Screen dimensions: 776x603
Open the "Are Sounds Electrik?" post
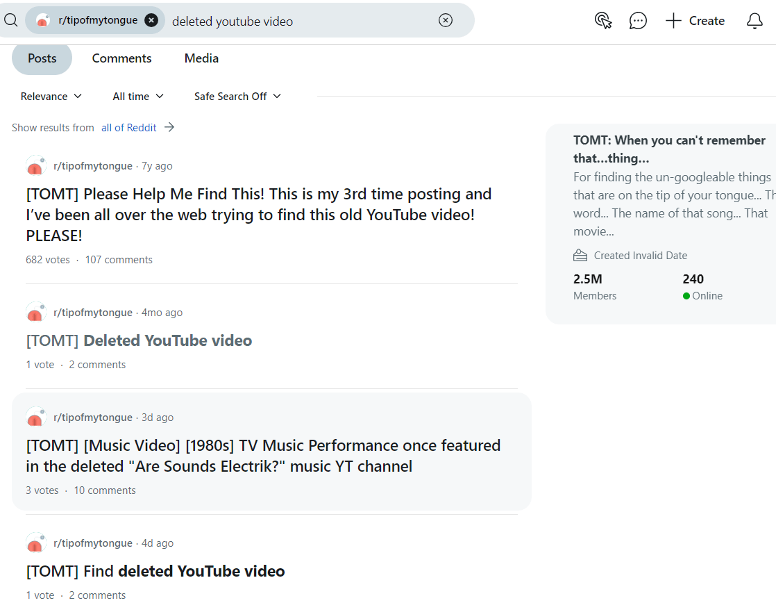click(263, 456)
